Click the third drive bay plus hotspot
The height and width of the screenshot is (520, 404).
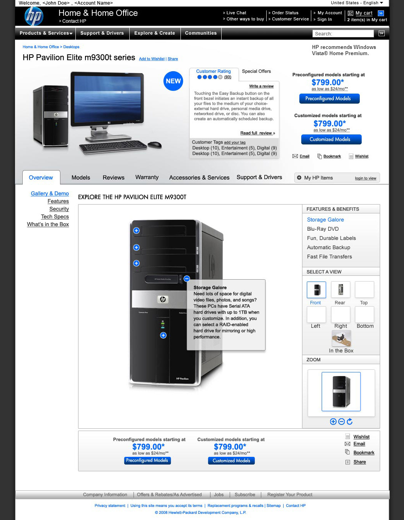[x=136, y=263]
